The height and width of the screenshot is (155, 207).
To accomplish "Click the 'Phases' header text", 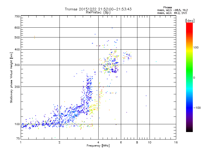I will click(167, 7).
